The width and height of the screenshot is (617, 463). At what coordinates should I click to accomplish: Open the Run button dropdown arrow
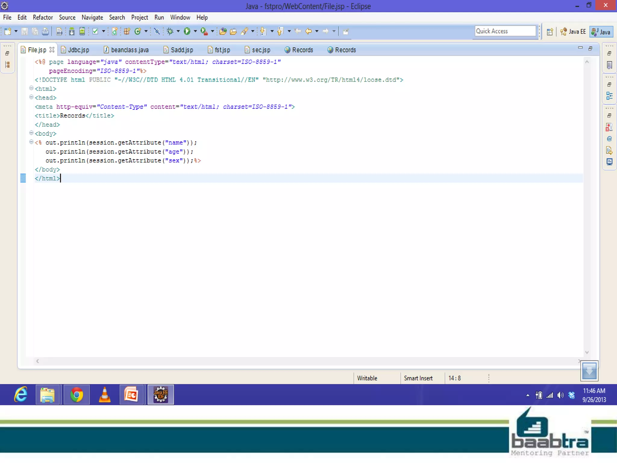pos(195,31)
